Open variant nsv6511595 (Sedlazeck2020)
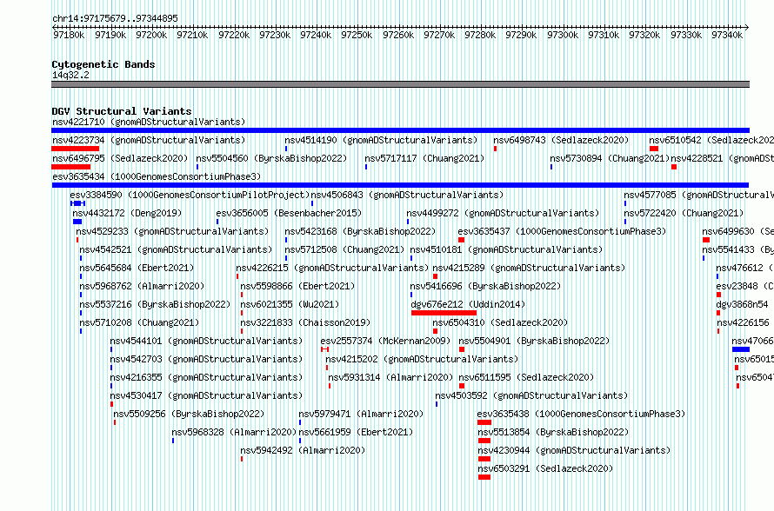Screen dimensions: 774x511 (526, 377)
